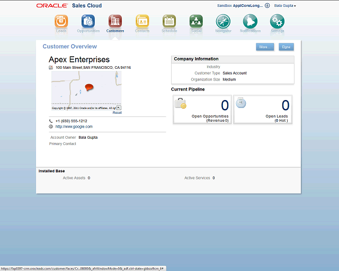
Task: Click the Primary Contact label
Action: (63, 144)
